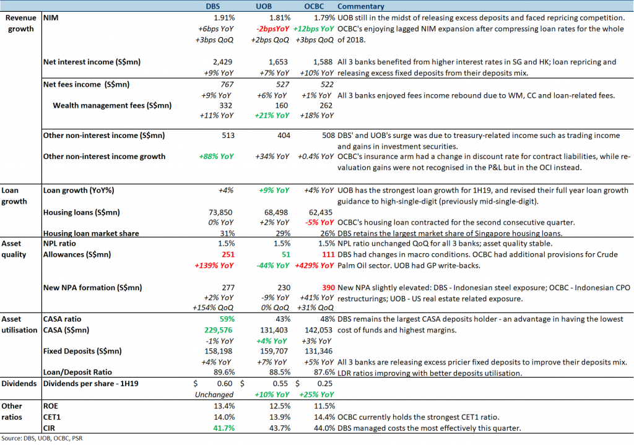Click red -5% YoY OCBC housing value
The width and height of the screenshot is (634, 445).
point(319,222)
